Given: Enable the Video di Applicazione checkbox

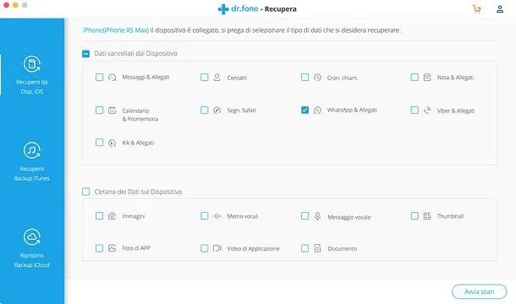Looking at the screenshot, I should [x=204, y=247].
